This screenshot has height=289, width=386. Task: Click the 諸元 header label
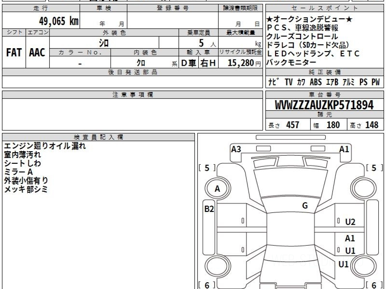click(x=325, y=115)
